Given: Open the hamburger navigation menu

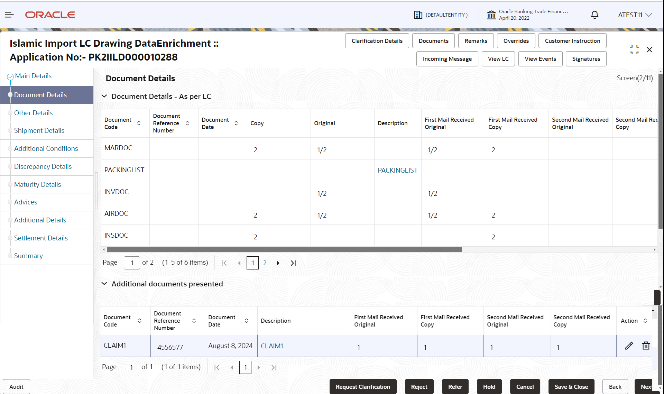Looking at the screenshot, I should pyautogui.click(x=9, y=15).
